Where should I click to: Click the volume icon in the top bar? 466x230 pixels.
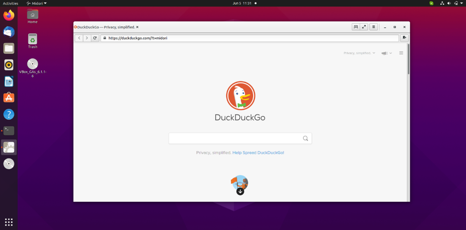click(449, 3)
